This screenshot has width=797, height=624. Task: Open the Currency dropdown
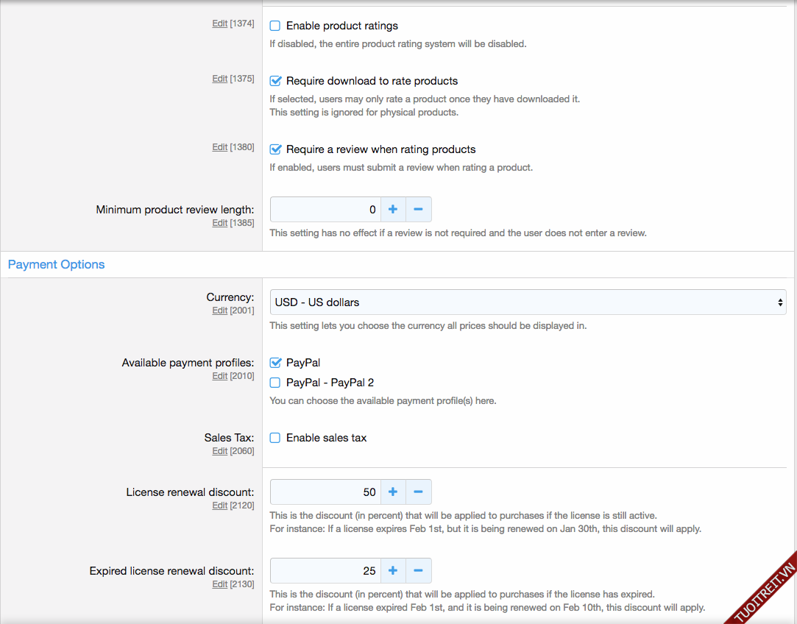pos(528,302)
